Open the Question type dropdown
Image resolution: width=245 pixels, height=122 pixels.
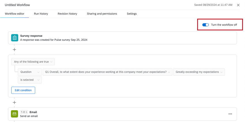30,72
